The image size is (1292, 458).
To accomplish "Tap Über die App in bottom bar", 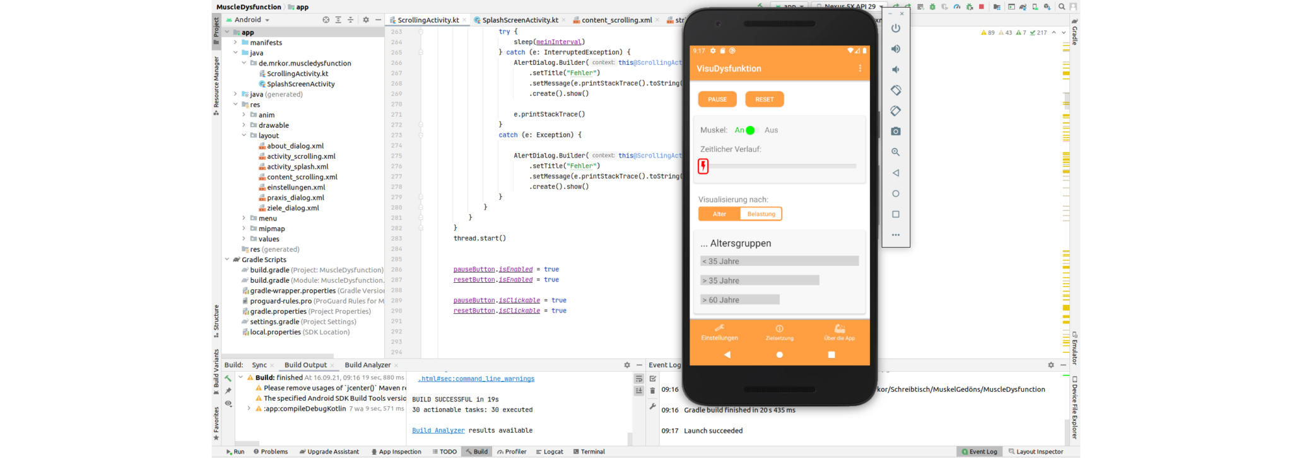I will (x=840, y=333).
